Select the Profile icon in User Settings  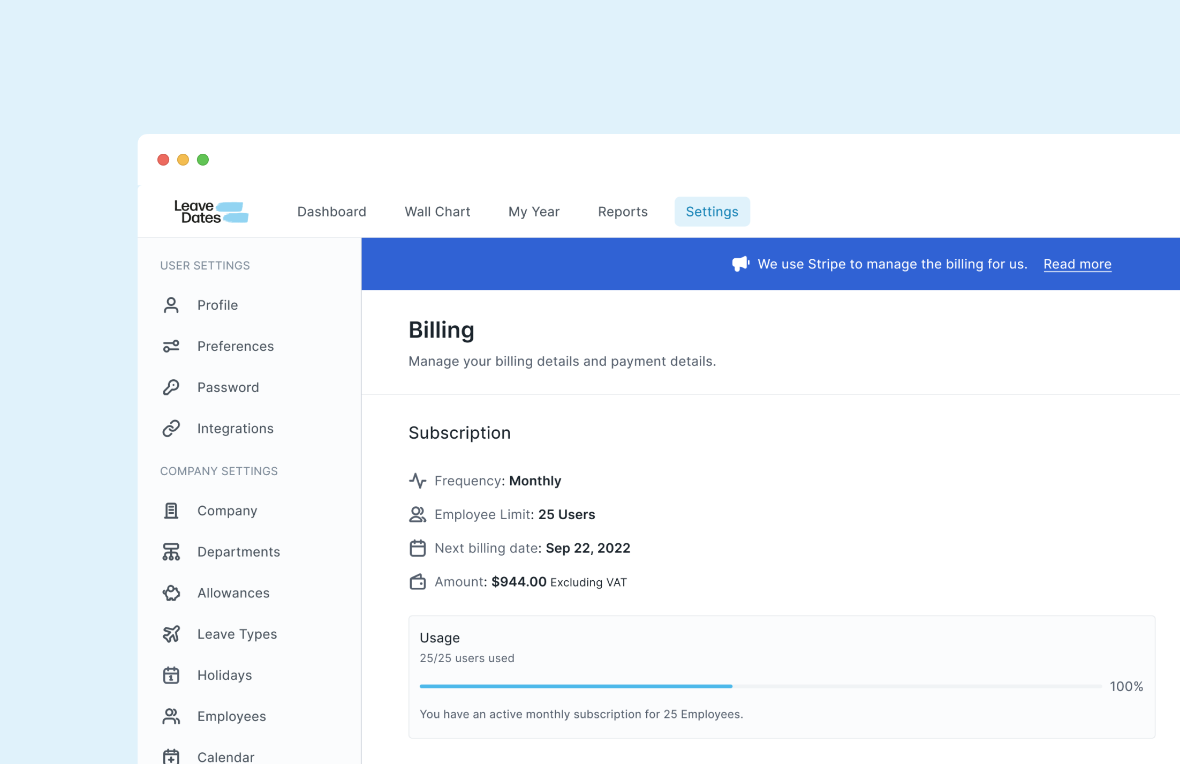pos(171,304)
